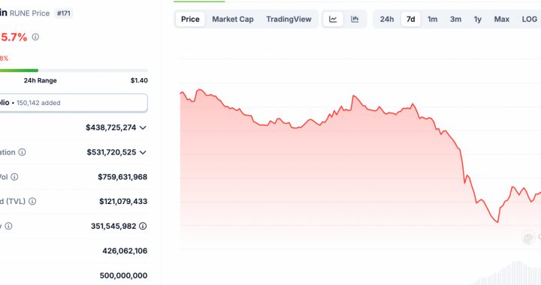Set chart range to 1y
541x285 pixels.
478,19
